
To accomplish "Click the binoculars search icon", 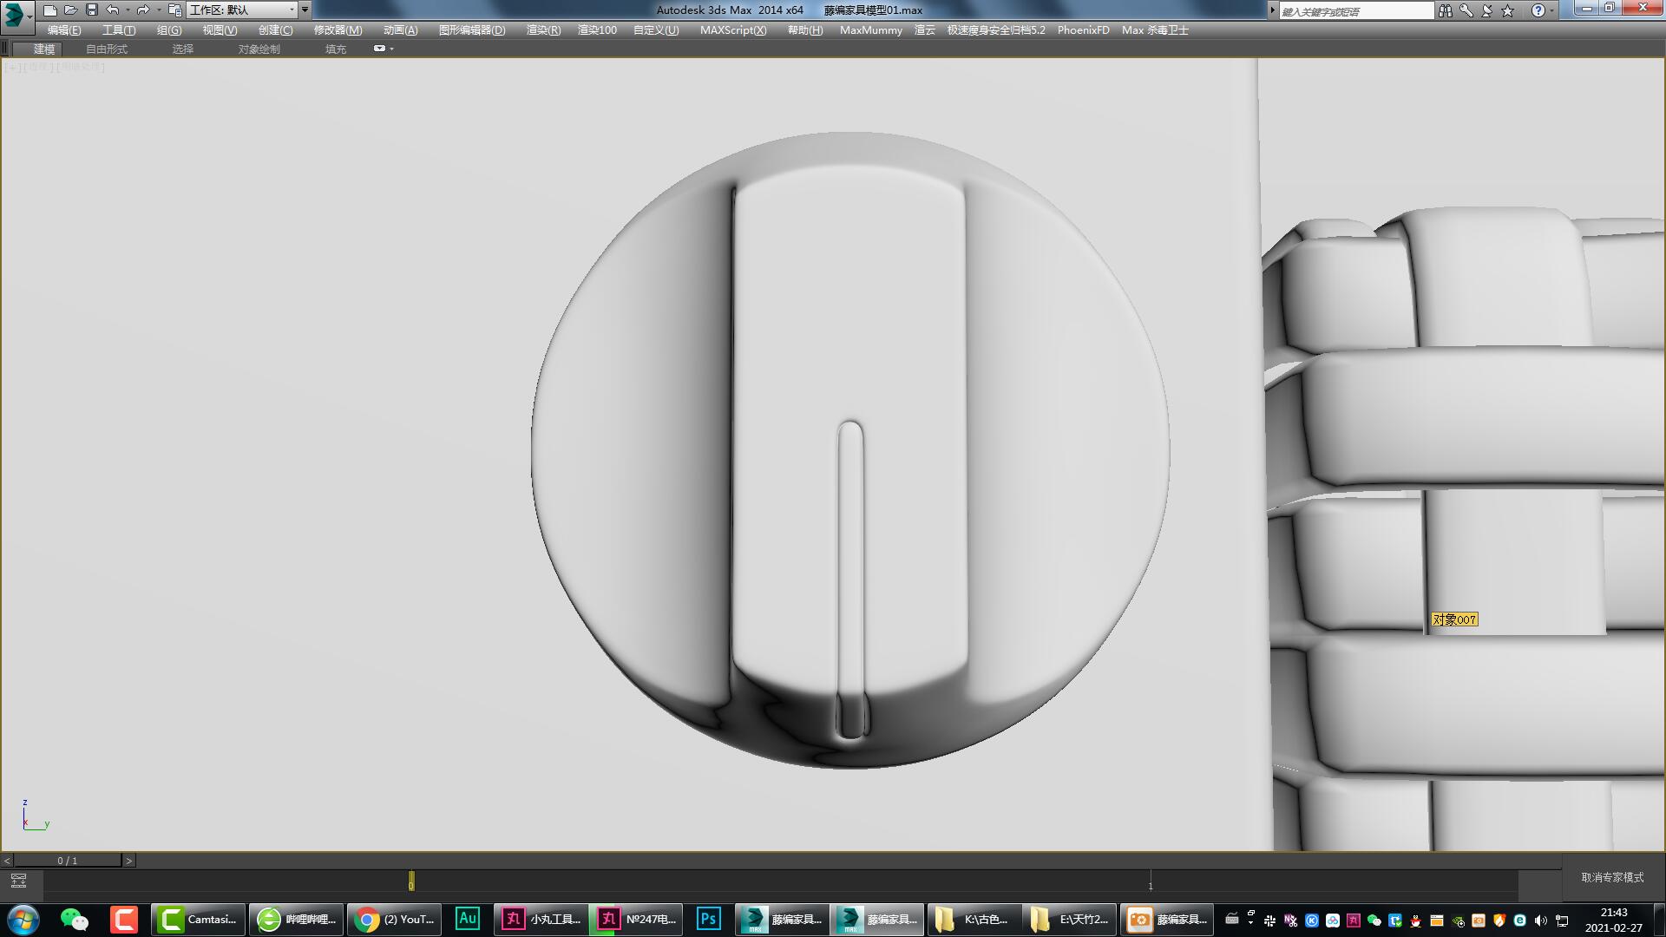I will tap(1445, 10).
